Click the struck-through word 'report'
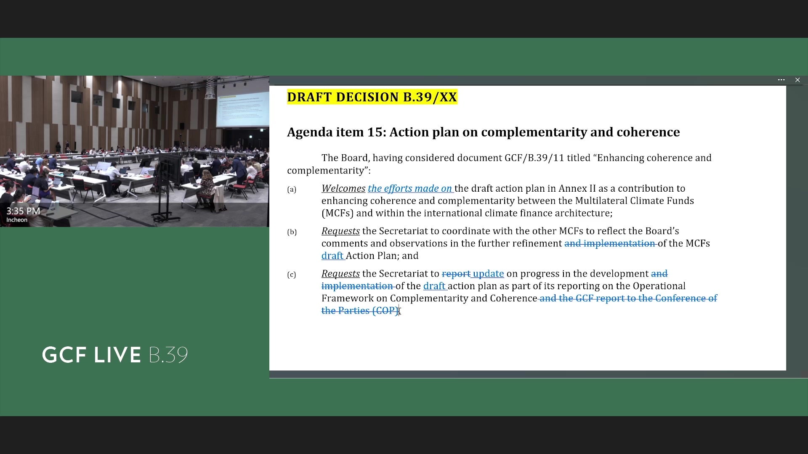 click(456, 274)
